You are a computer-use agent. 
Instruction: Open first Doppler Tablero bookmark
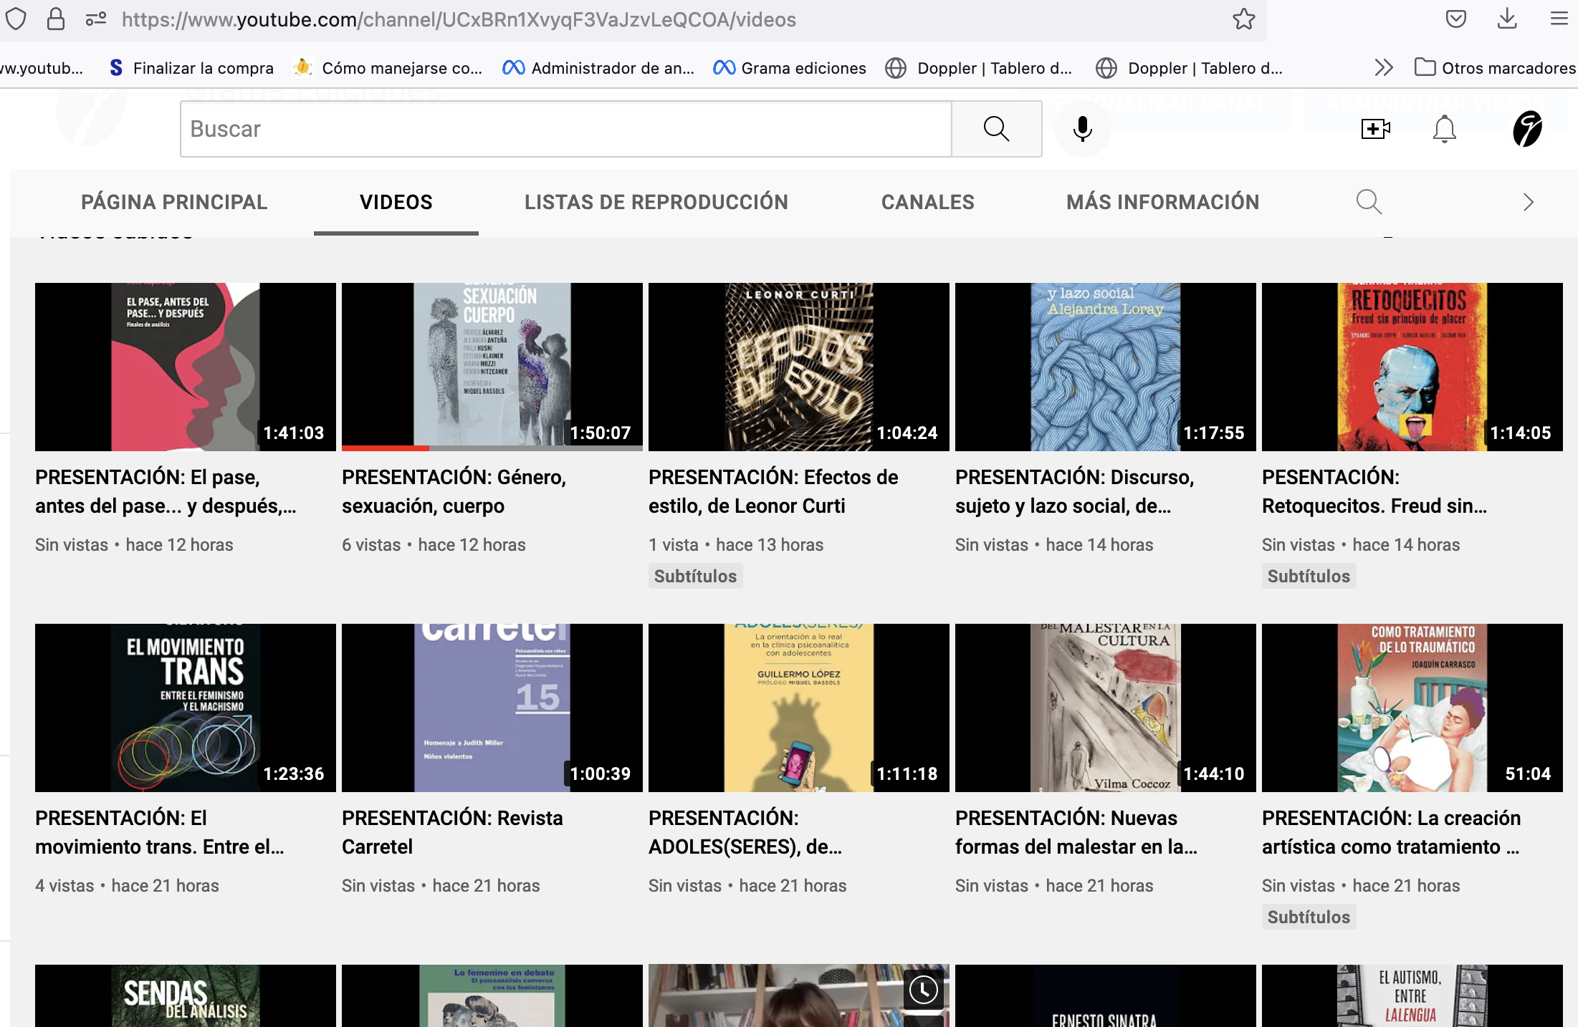tap(979, 68)
